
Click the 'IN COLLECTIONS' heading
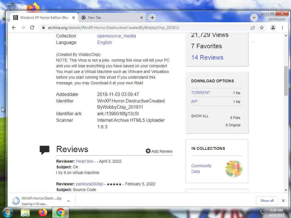click(208, 148)
